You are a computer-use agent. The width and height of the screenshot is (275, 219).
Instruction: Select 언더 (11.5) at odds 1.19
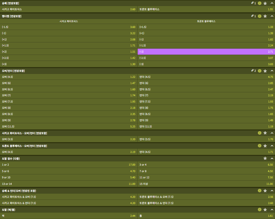pos(206,126)
